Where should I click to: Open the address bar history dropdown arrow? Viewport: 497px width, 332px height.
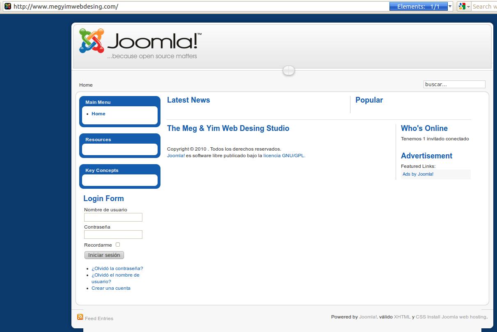point(450,7)
